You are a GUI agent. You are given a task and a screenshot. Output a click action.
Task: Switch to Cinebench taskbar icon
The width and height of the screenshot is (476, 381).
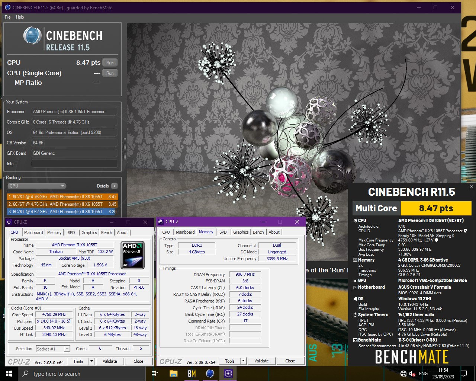pos(210,374)
